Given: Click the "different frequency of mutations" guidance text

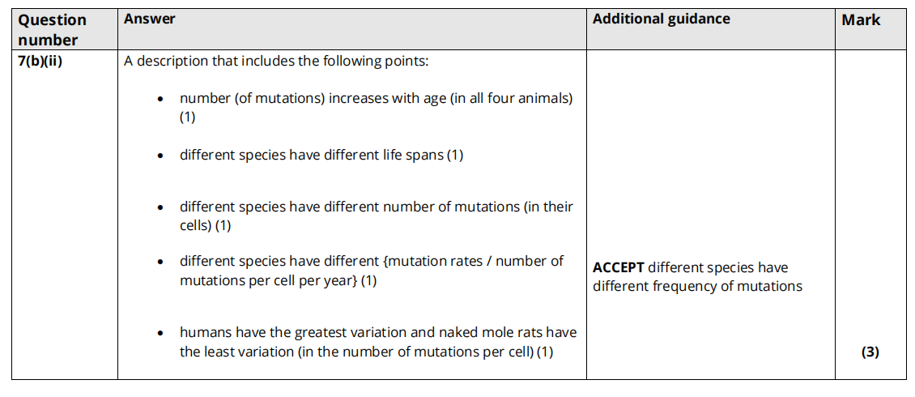Looking at the screenshot, I should click(696, 286).
